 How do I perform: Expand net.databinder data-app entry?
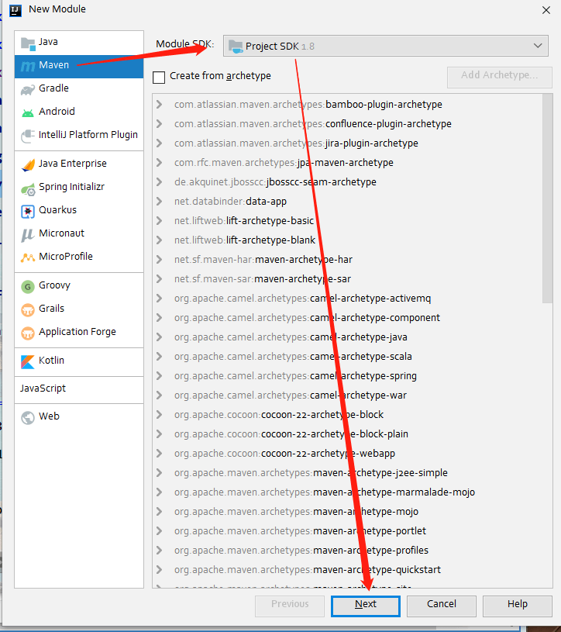click(x=159, y=201)
